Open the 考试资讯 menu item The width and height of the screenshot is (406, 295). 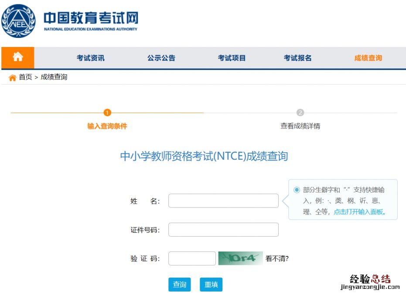coord(91,58)
